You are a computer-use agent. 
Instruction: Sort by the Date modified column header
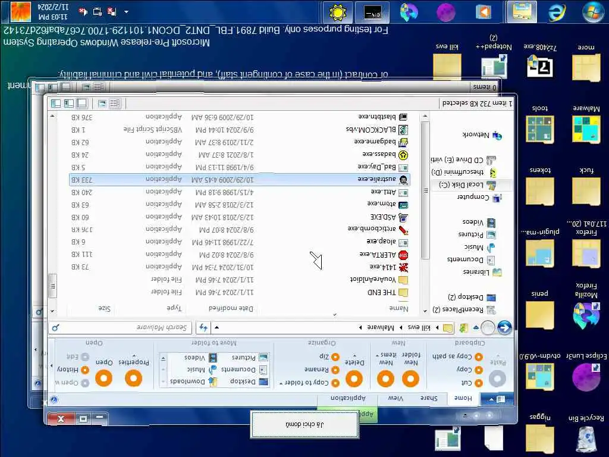tap(231, 309)
